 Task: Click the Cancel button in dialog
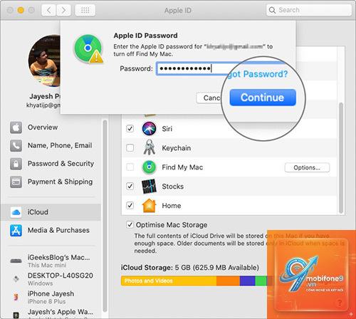209,98
